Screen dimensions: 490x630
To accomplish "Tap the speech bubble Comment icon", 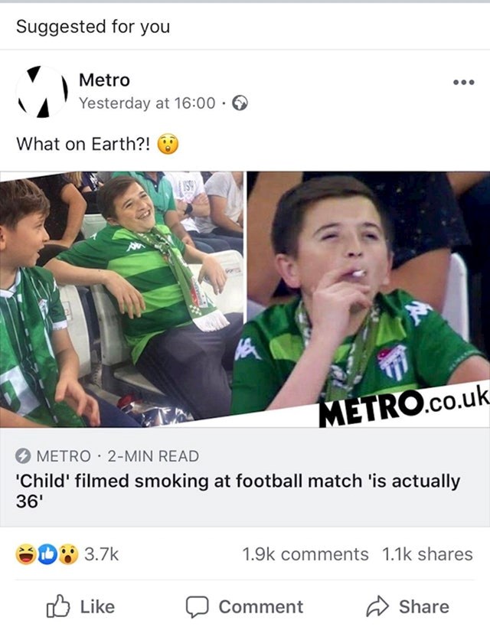I will (197, 607).
